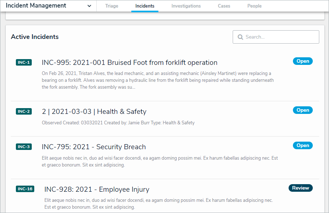Click the INC-1 badge
Viewport: 329px width, 213px height.
[x=24, y=62]
